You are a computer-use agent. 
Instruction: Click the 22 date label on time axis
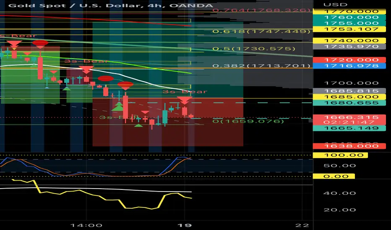(x=302, y=225)
